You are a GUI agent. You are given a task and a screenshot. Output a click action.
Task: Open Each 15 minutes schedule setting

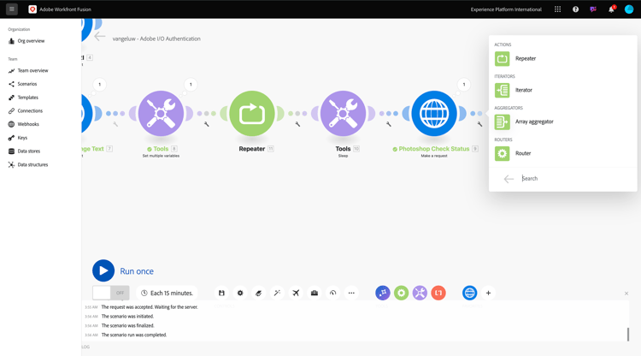click(167, 293)
